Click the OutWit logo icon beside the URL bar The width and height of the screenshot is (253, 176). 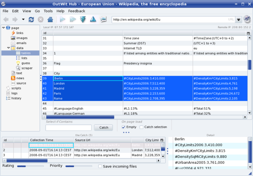[247, 19]
